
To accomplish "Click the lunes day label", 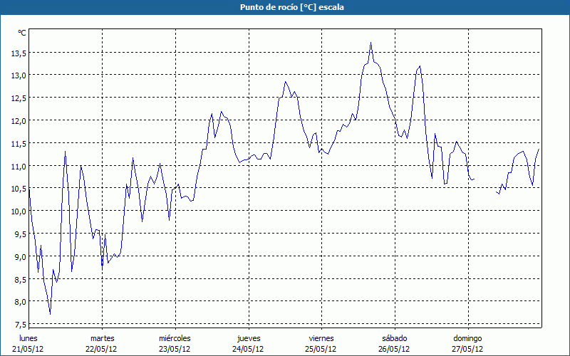I will coord(28,338).
